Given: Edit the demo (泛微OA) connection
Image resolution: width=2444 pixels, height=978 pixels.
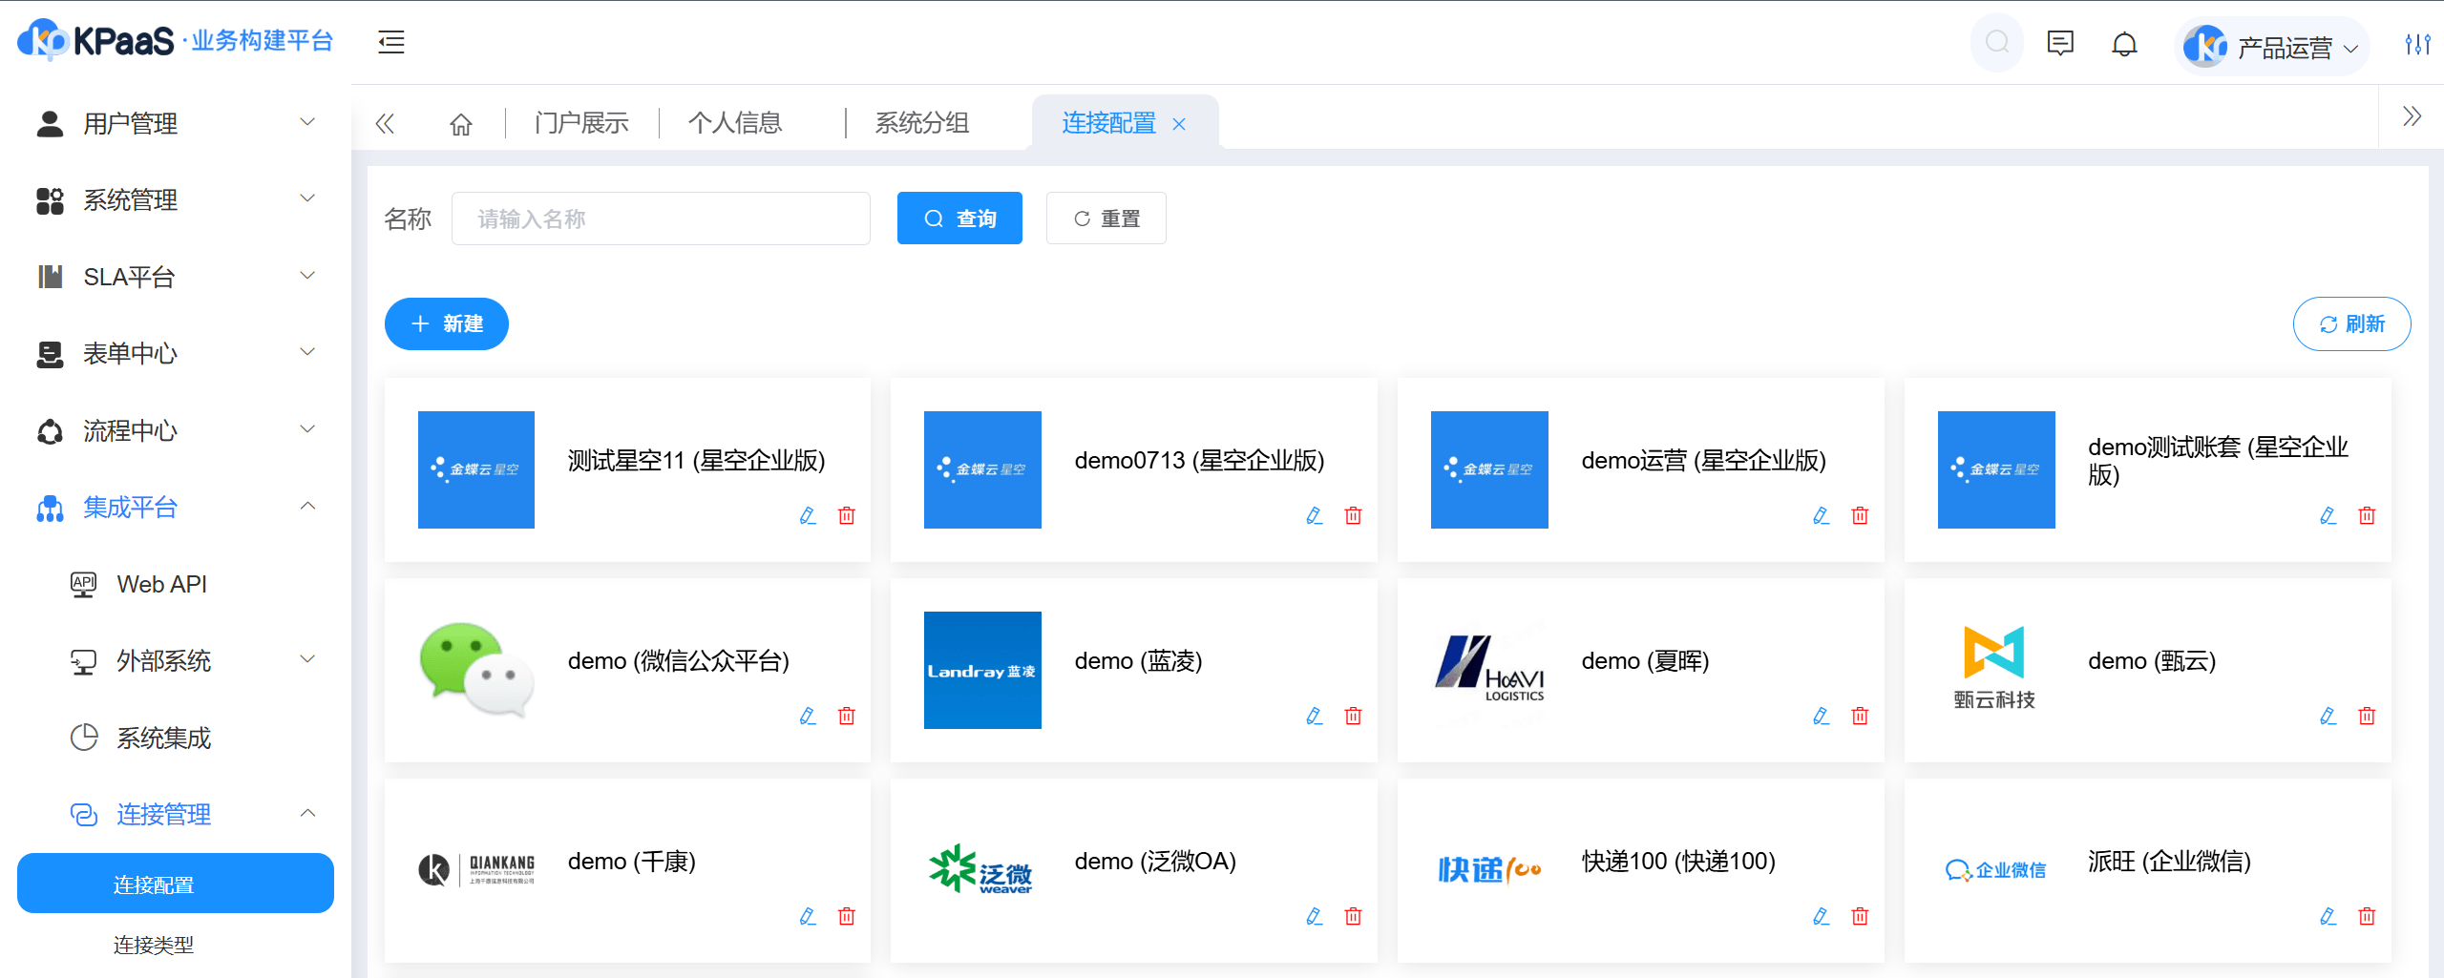Looking at the screenshot, I should click(1315, 916).
